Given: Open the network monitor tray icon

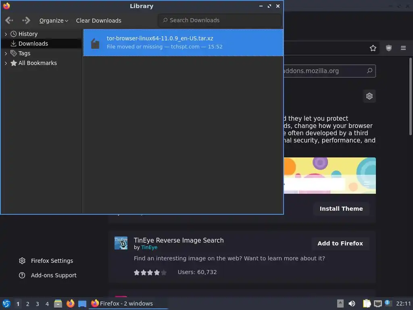Looking at the screenshot, I should tap(378, 304).
